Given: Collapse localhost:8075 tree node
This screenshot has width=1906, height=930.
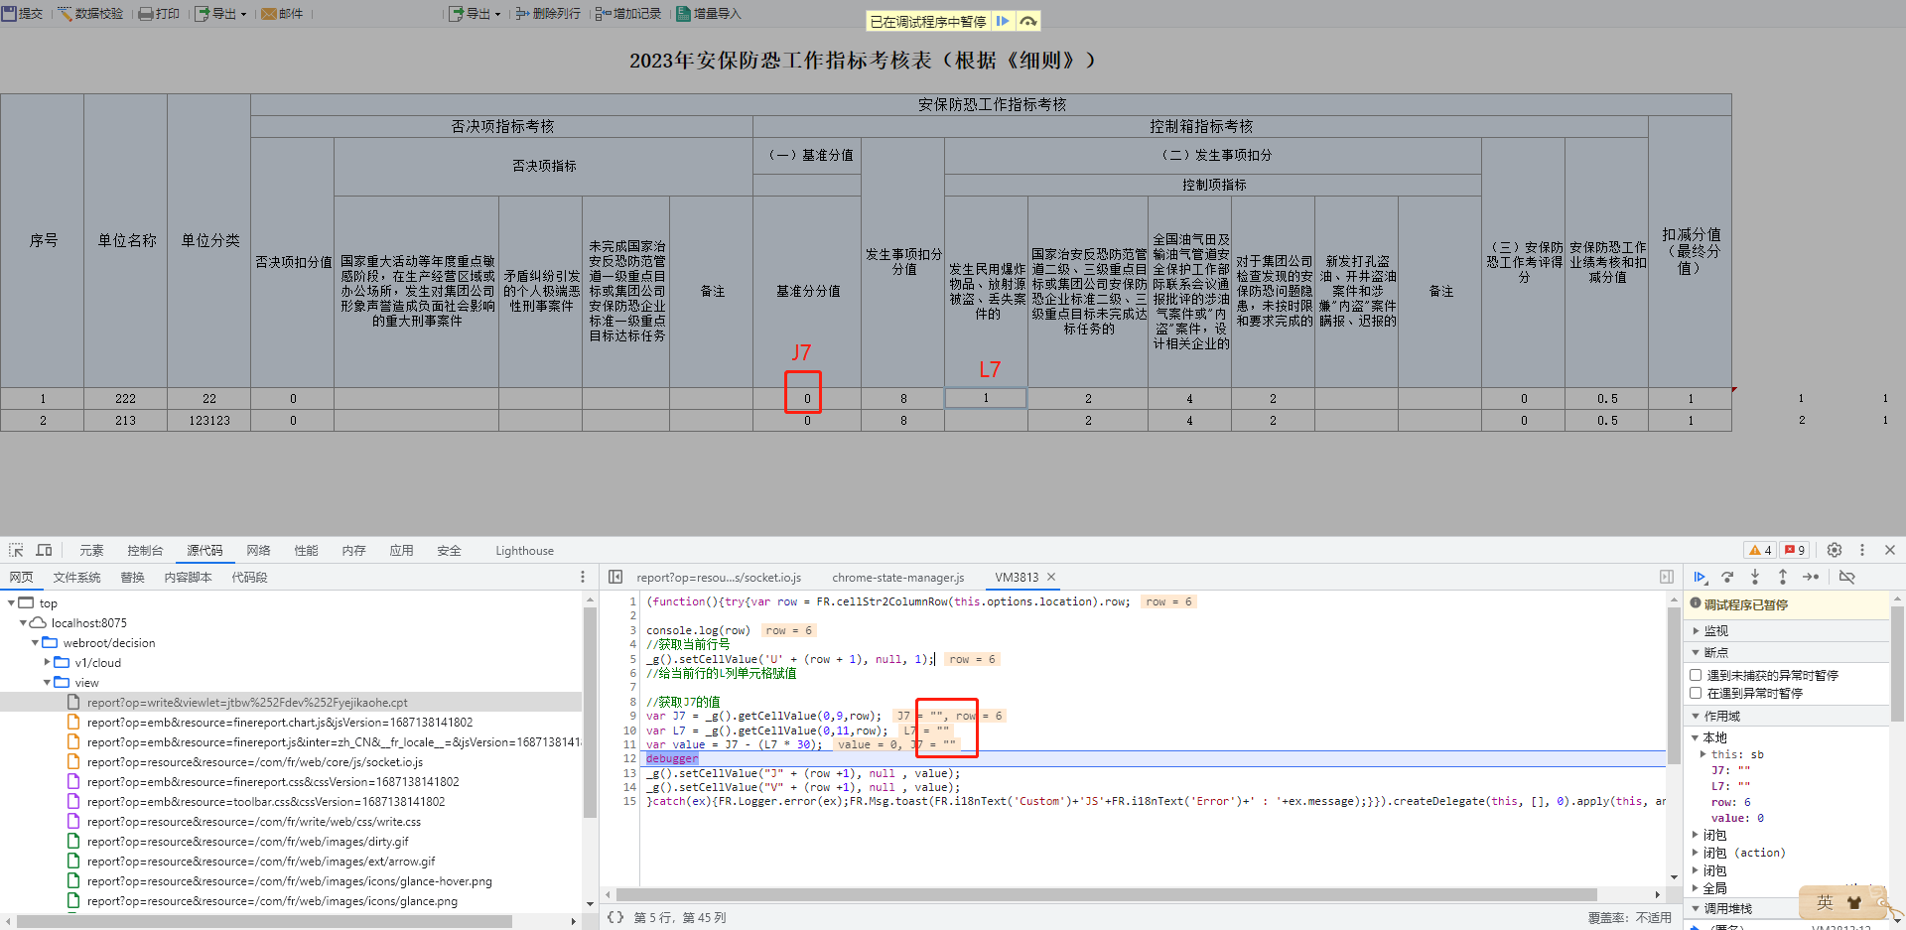Looking at the screenshot, I should (23, 622).
